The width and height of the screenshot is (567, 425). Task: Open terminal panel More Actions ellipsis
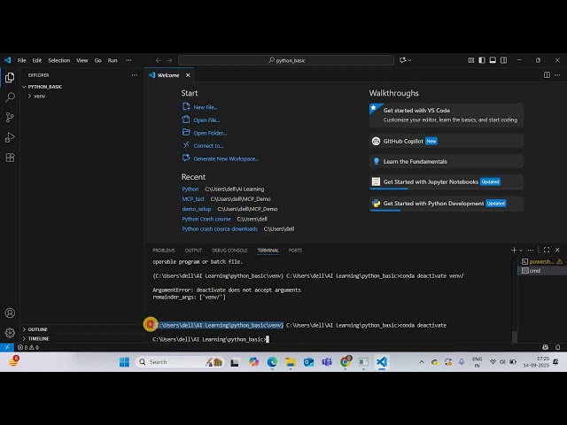coord(531,250)
